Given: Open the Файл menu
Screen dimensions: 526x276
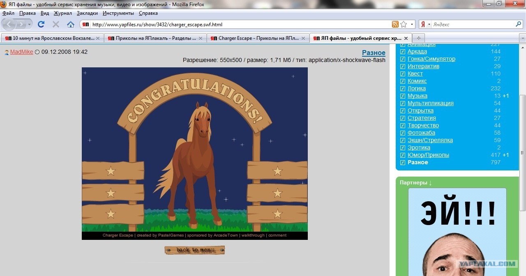Looking at the screenshot, I should [x=8, y=13].
